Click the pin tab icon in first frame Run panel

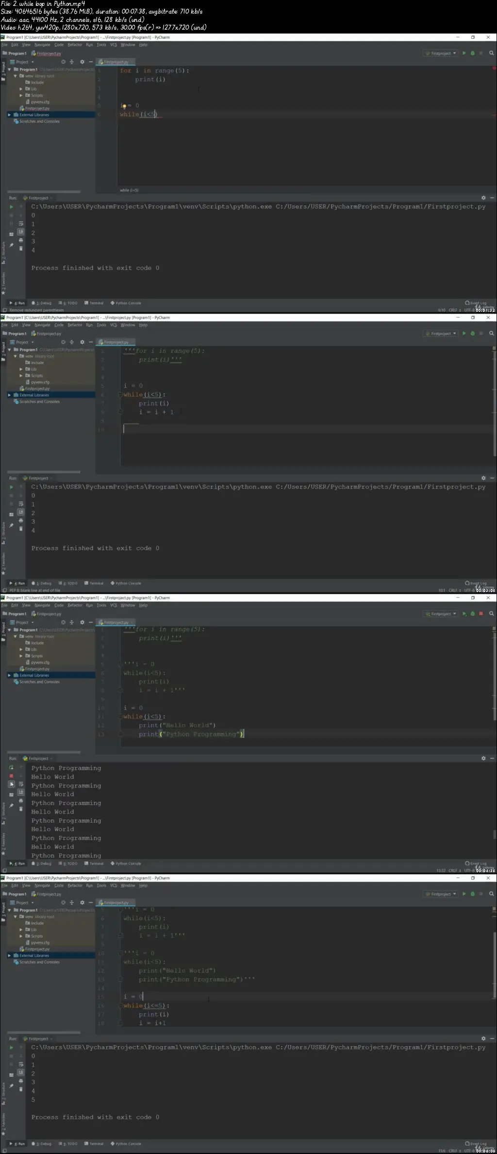tap(12, 245)
